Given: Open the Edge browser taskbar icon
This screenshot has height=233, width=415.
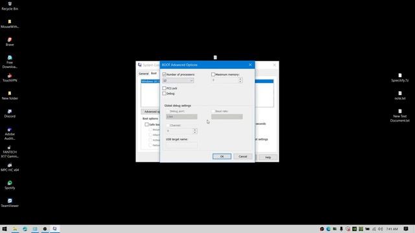Looking at the screenshot, I should [x=25, y=228].
